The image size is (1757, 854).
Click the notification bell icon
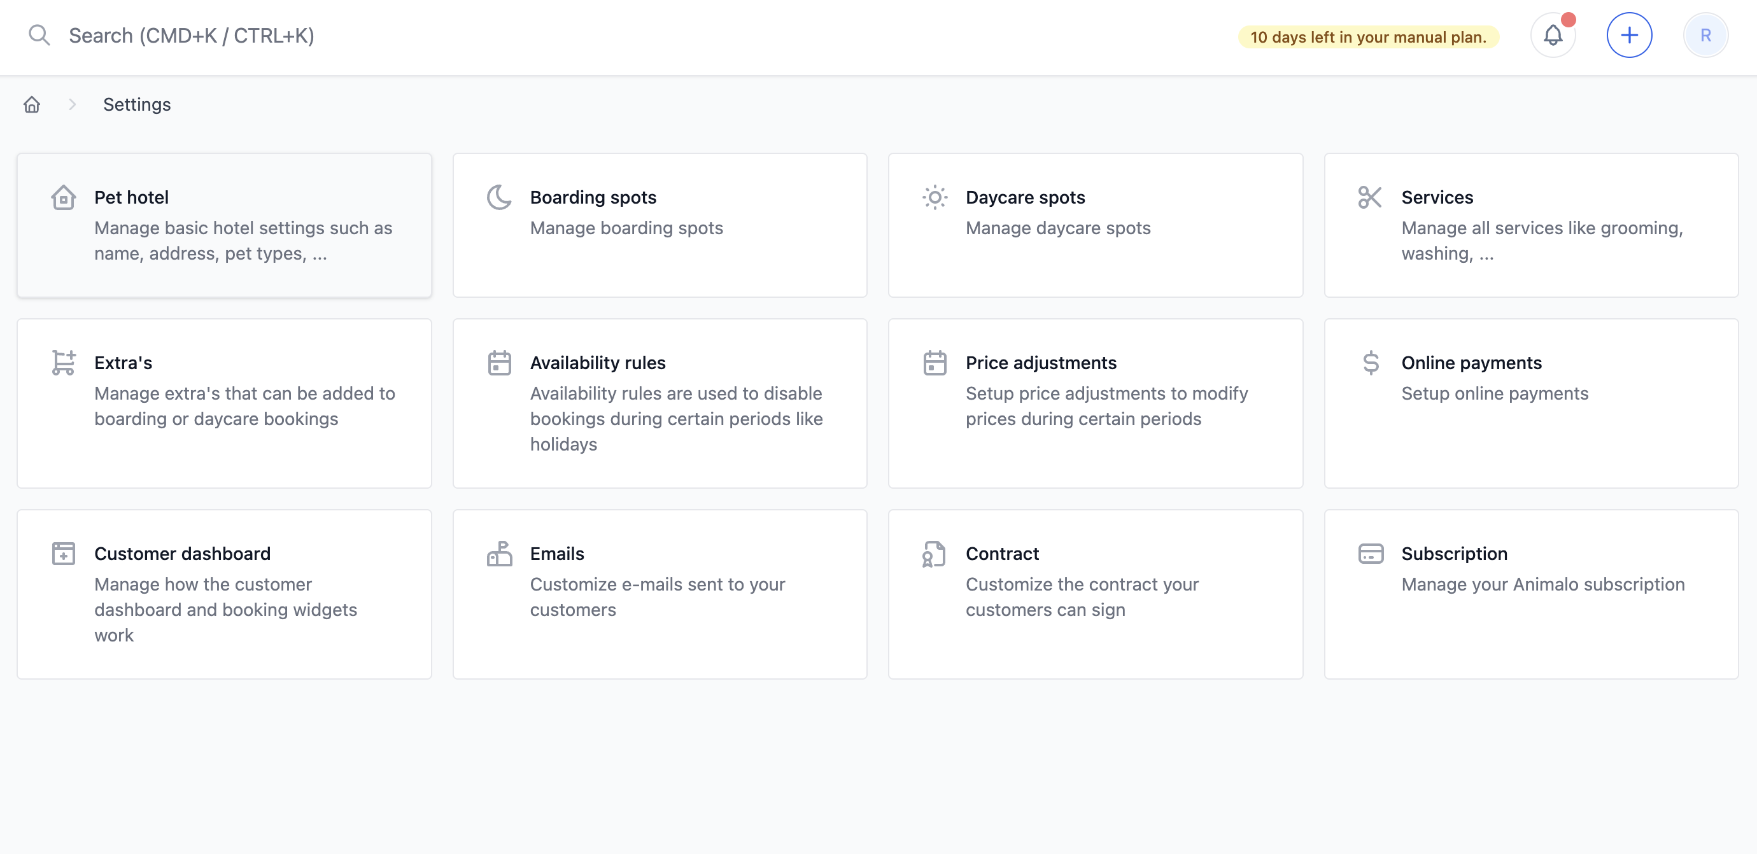(1553, 36)
